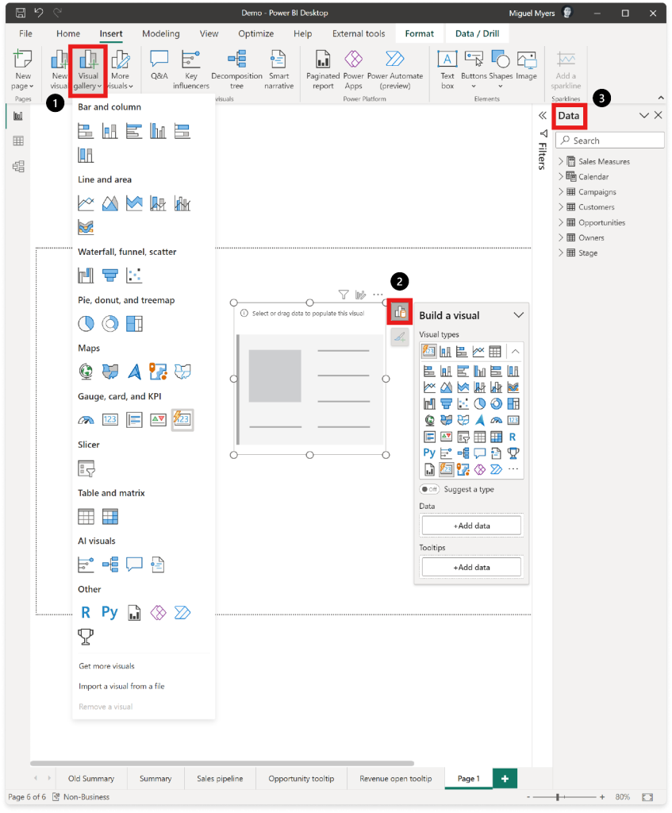This screenshot has width=672, height=813.
Task: Go to the Sales pipeline page tab
Action: (x=220, y=778)
